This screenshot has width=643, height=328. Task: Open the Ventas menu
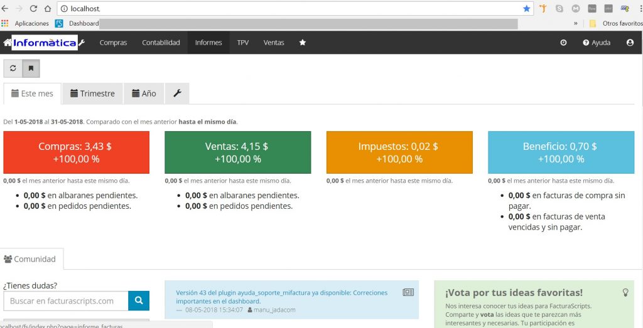click(274, 43)
